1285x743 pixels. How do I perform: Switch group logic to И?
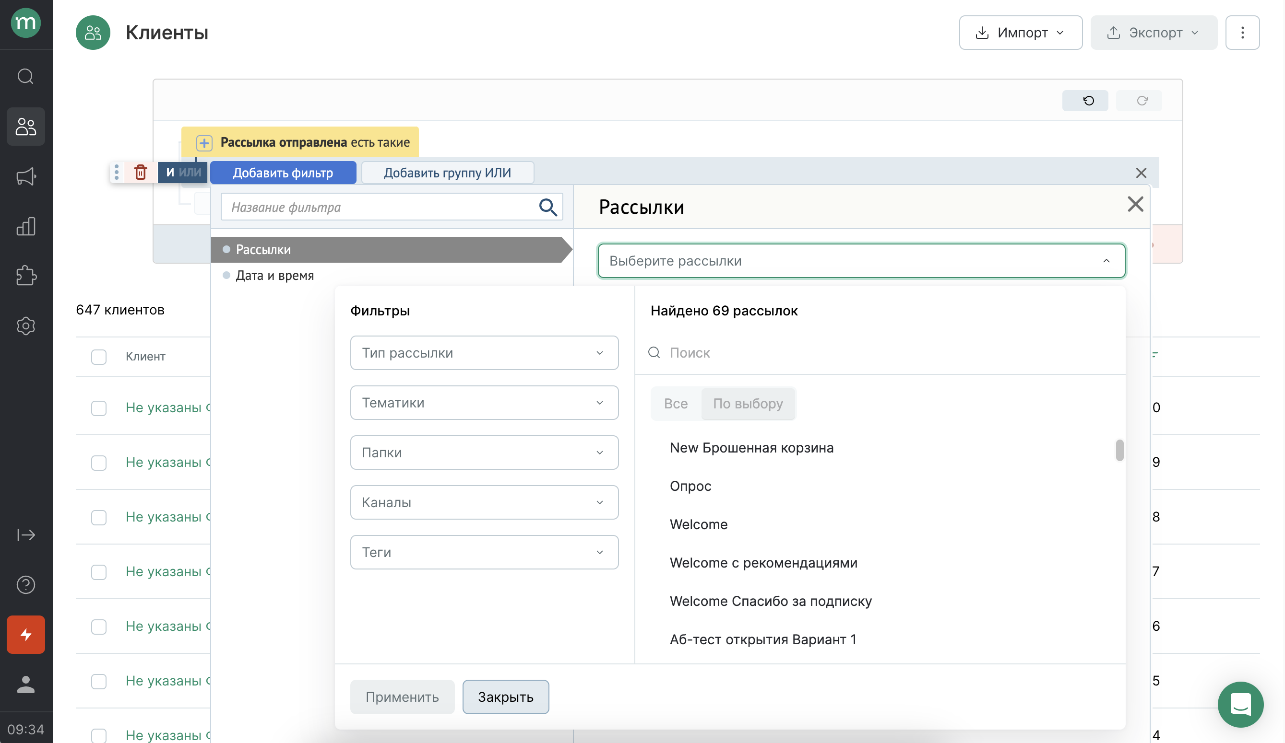pos(170,172)
